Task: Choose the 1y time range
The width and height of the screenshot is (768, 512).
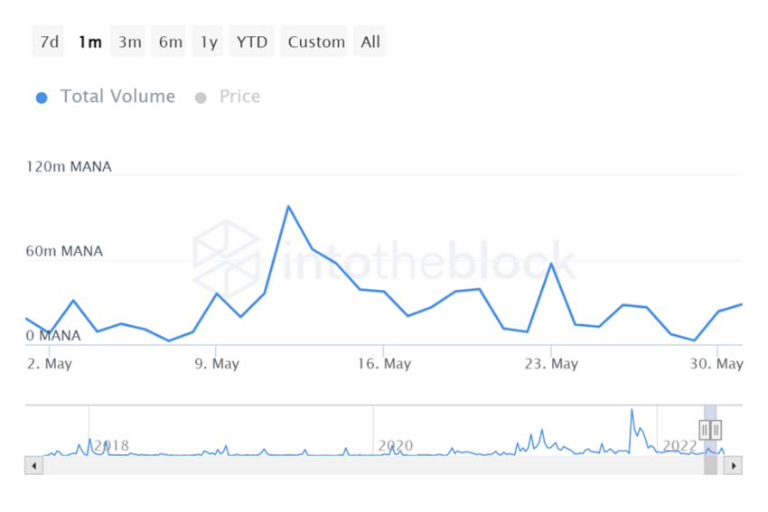Action: click(208, 42)
